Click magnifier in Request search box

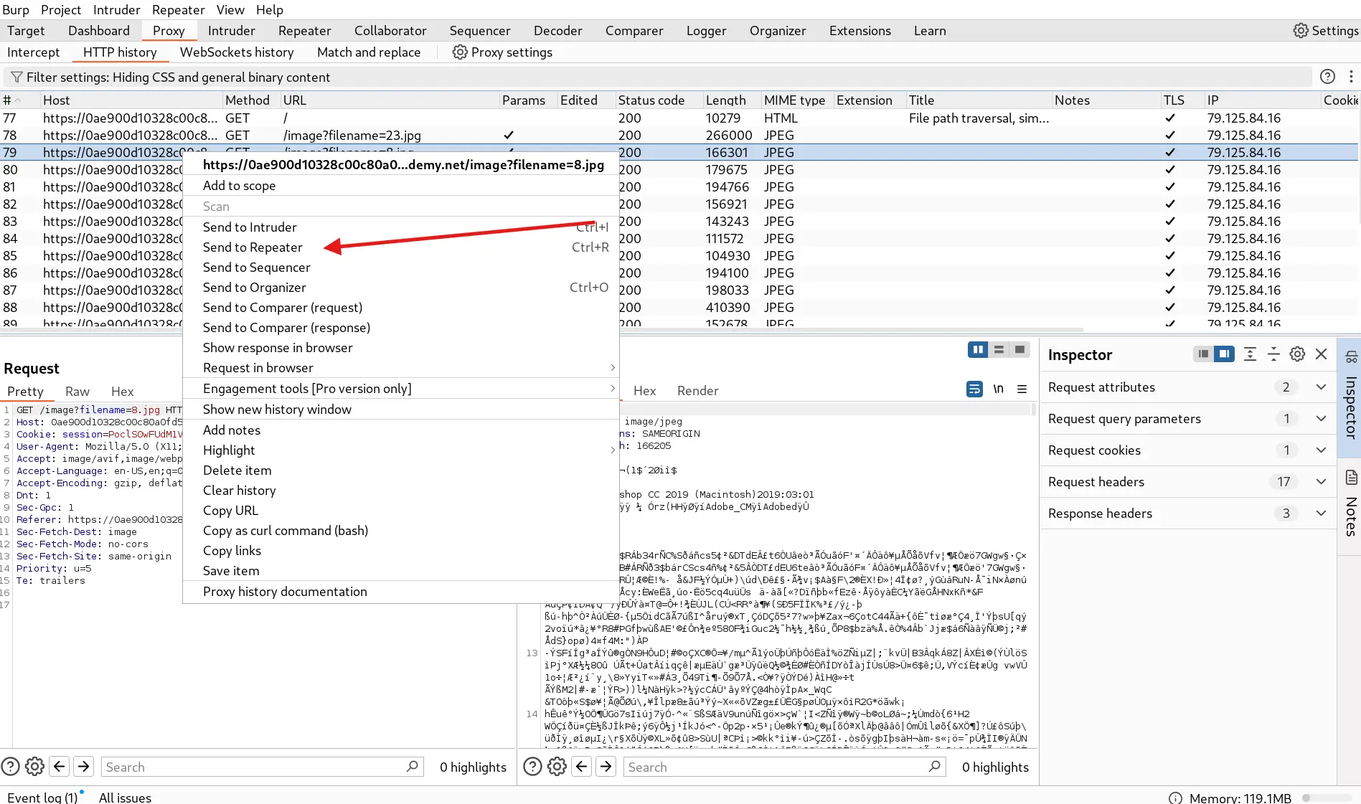[412, 767]
